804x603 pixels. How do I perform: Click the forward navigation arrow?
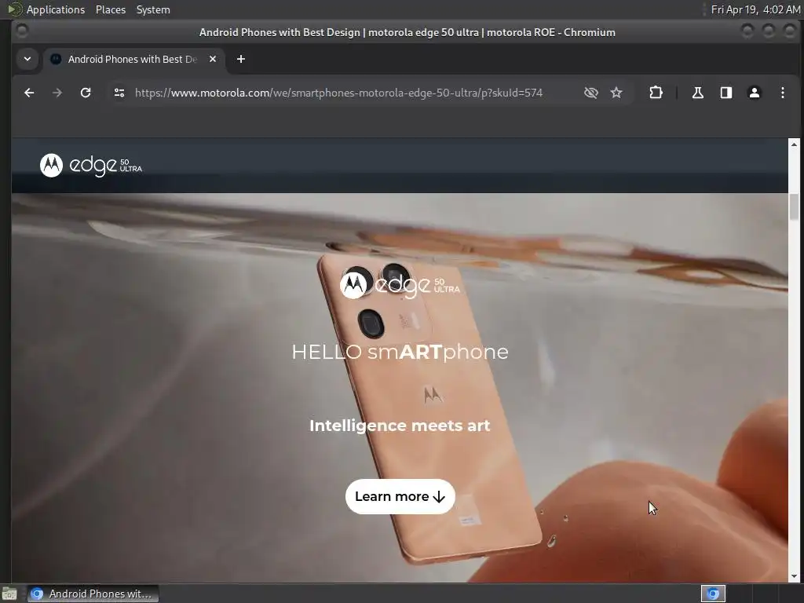click(x=57, y=93)
